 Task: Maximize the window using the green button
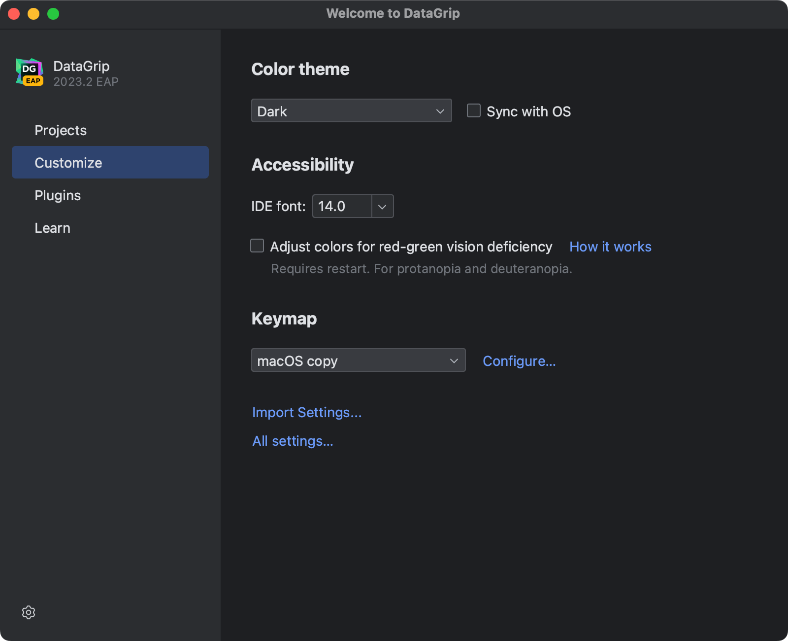pyautogui.click(x=53, y=14)
